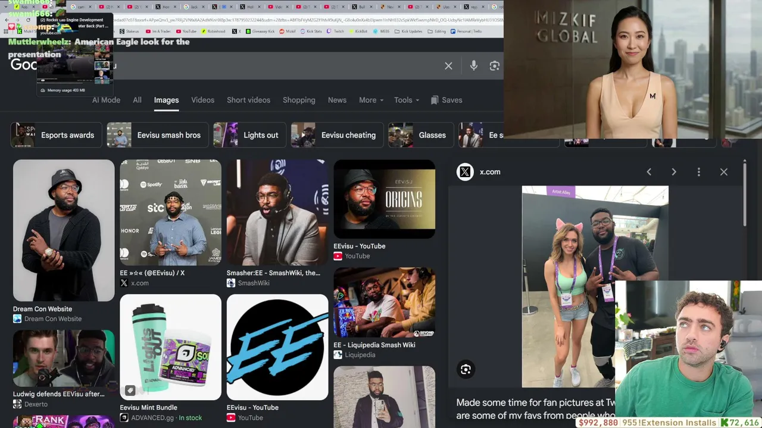Screen dimensions: 762x428
Task: Expand the Tools dropdown
Action: (x=407, y=100)
